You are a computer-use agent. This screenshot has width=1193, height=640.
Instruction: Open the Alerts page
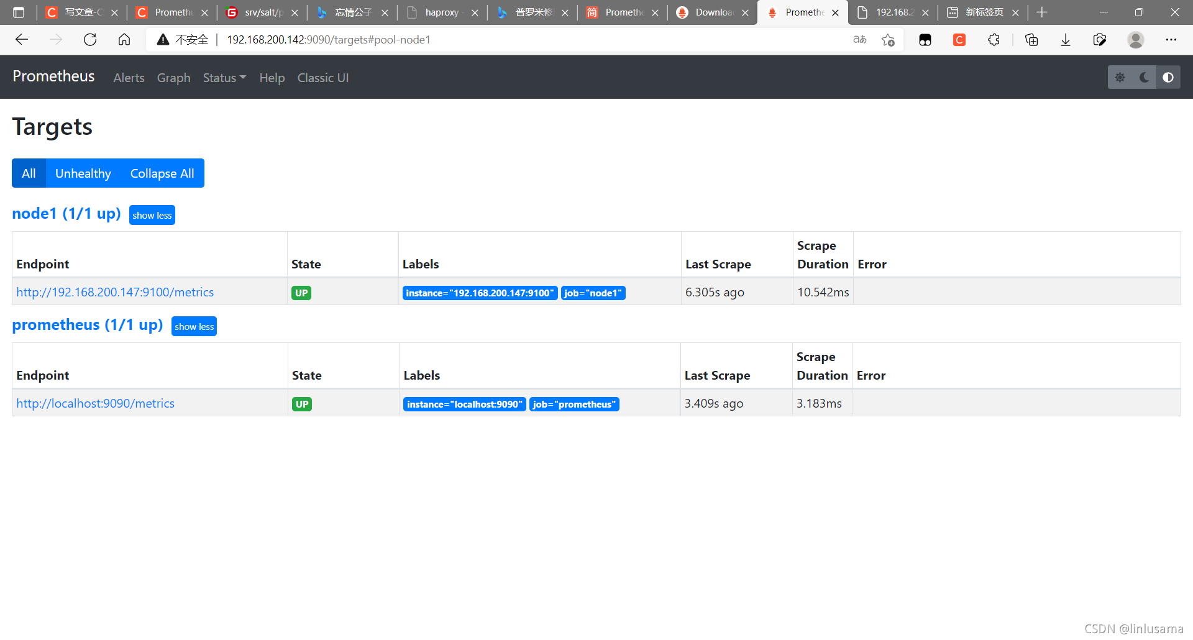click(129, 78)
